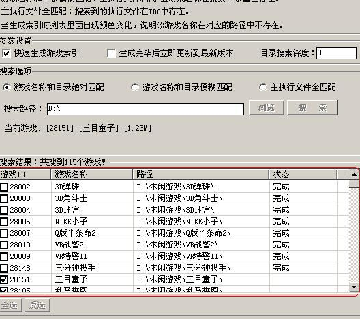Select the game name VR特警II
This screenshot has width=360, height=319.
[71, 256]
